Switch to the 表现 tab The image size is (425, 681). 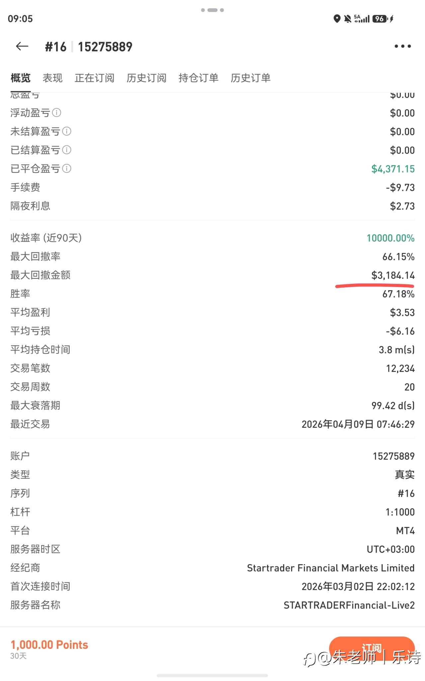[x=52, y=78]
